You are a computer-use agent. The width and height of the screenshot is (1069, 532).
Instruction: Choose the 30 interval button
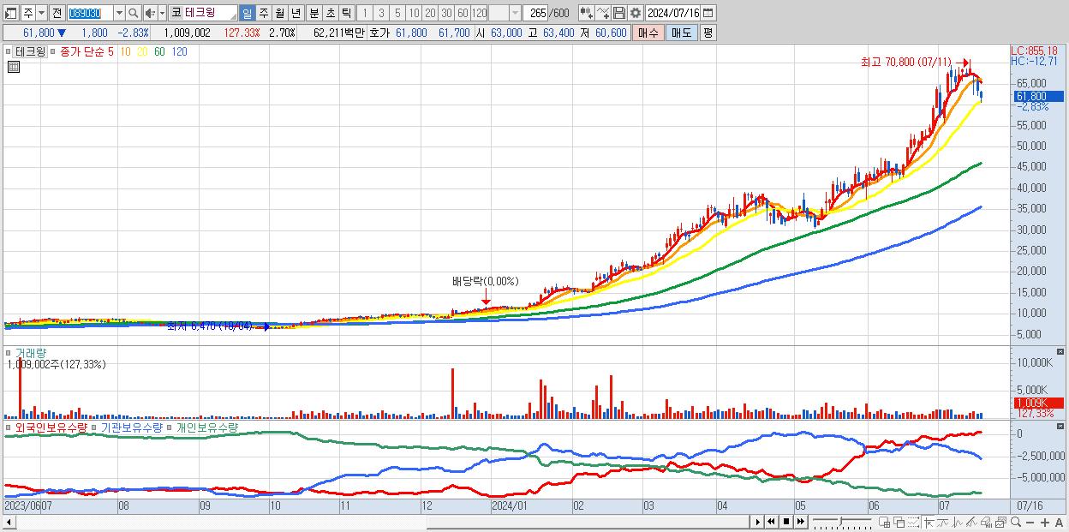pos(446,13)
